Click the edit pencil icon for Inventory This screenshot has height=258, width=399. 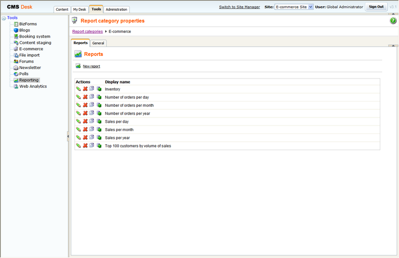point(78,89)
